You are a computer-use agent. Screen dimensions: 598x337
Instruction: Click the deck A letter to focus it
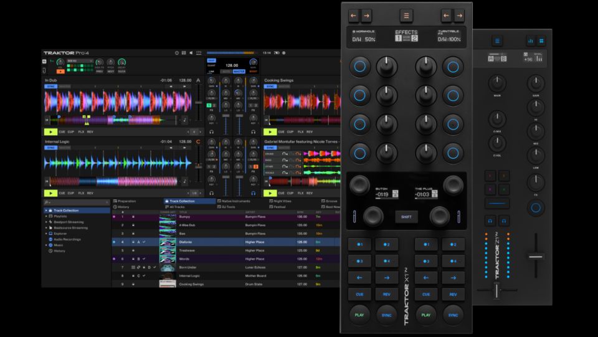tap(198, 80)
